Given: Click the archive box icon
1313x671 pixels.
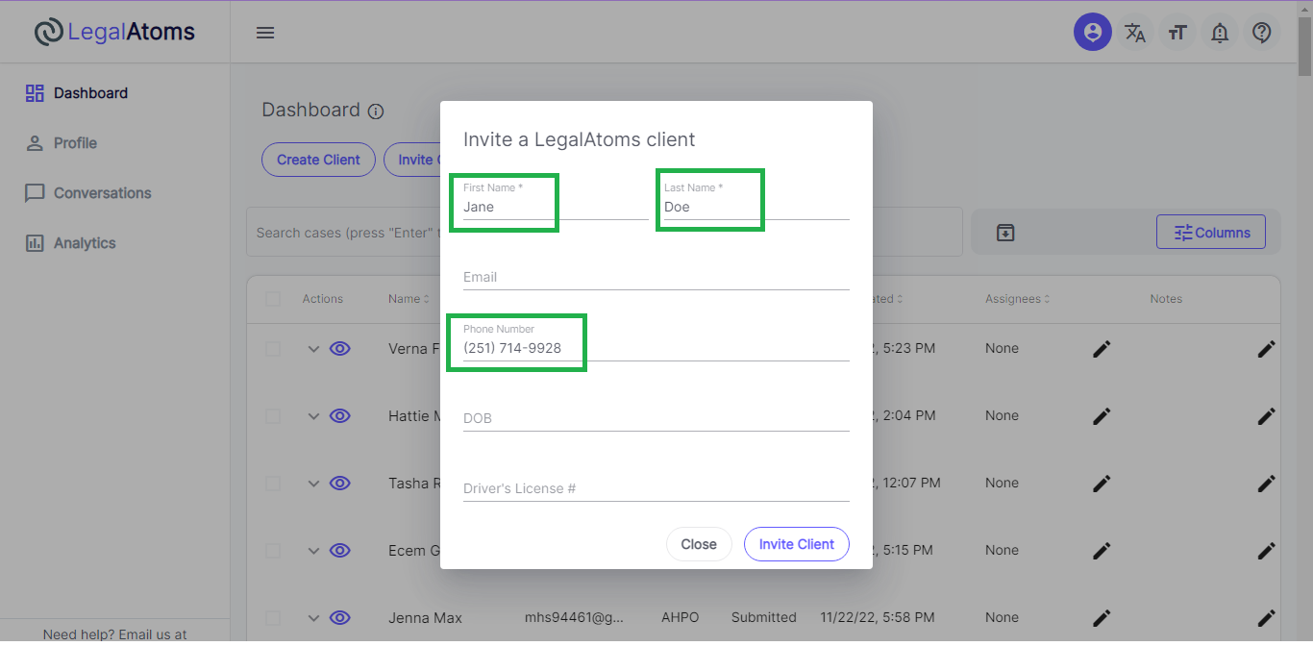Looking at the screenshot, I should [x=1005, y=233].
